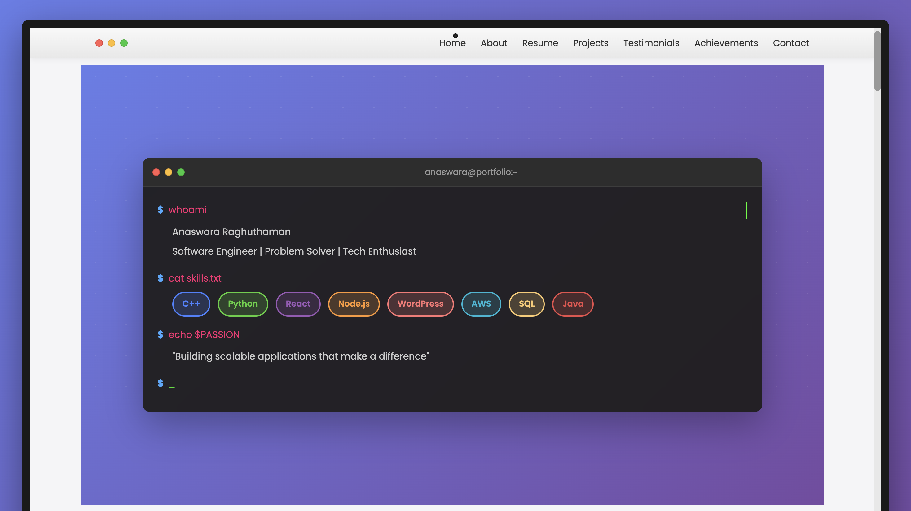Navigate to the Contact page

791,43
